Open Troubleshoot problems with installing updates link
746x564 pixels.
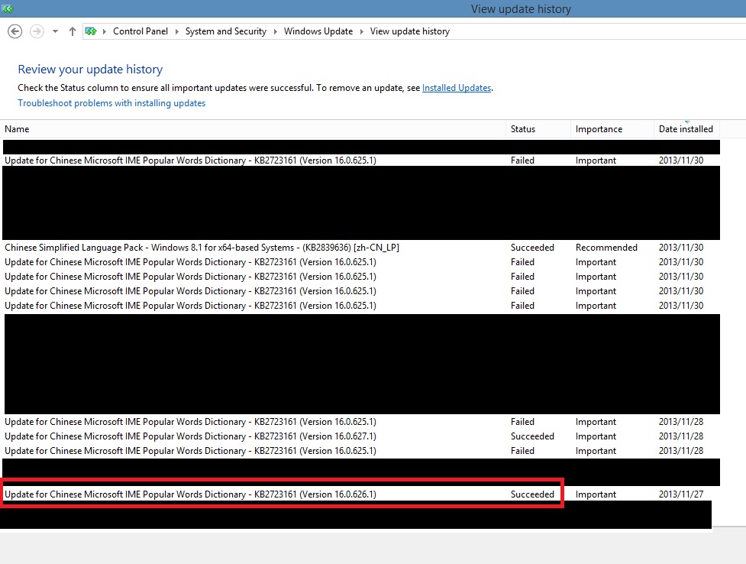(x=111, y=103)
